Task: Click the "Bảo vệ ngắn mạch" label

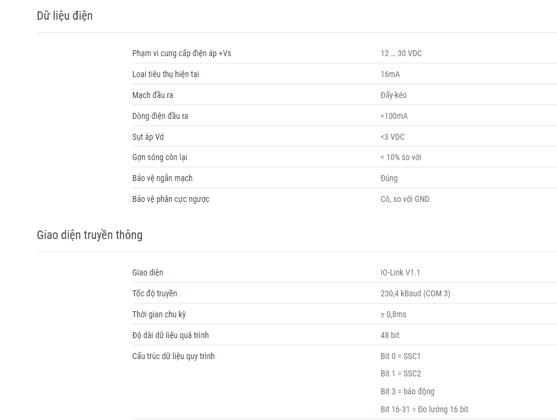Action: coord(162,178)
